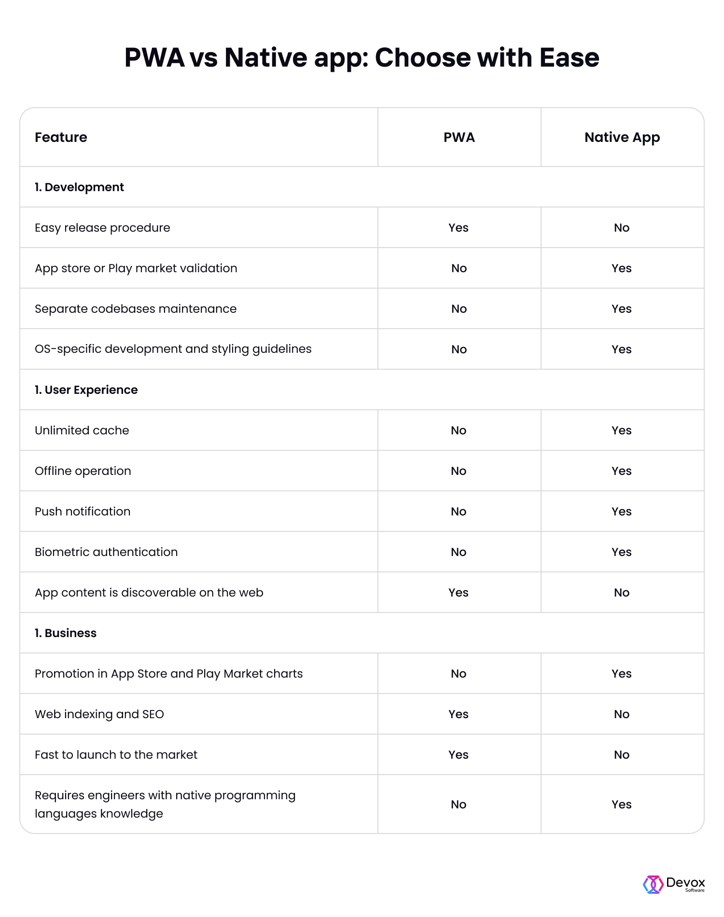Click Native App value for Fast to launch

pyautogui.click(x=622, y=755)
